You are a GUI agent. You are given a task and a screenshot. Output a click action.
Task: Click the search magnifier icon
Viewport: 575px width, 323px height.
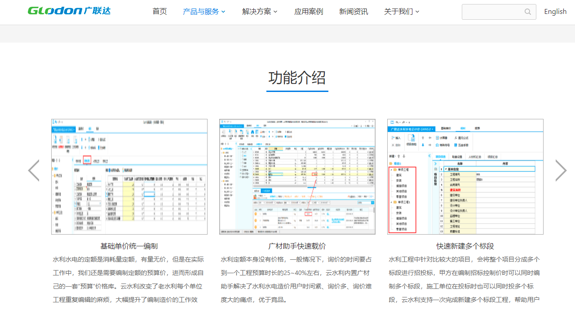(x=527, y=12)
